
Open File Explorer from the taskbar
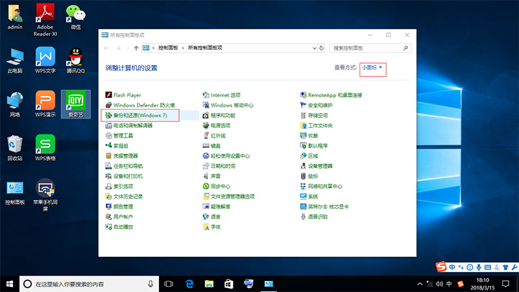(x=209, y=284)
